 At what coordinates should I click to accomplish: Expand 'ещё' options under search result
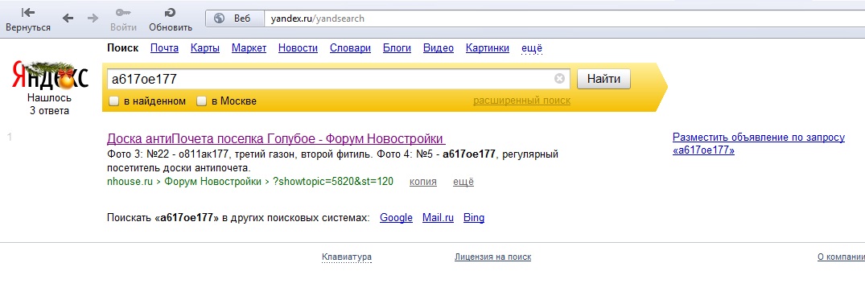click(463, 182)
